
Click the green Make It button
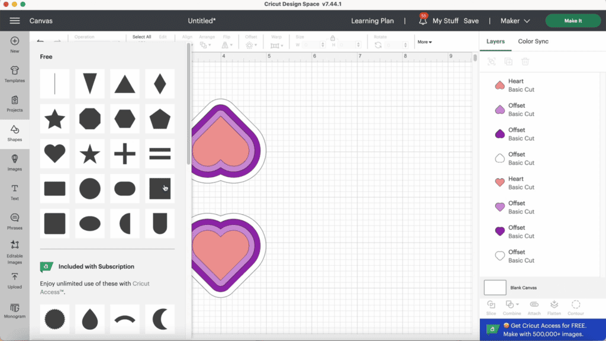573,21
